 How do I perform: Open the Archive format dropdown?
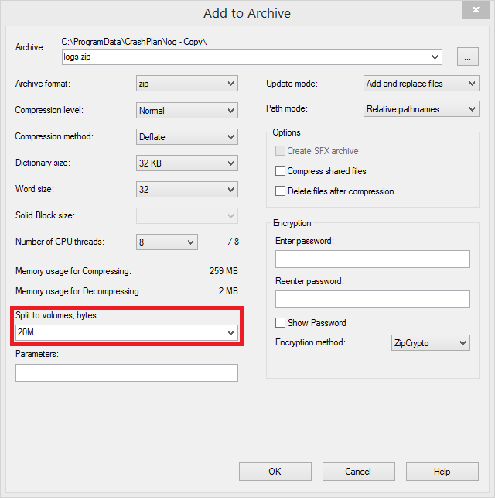coord(187,84)
